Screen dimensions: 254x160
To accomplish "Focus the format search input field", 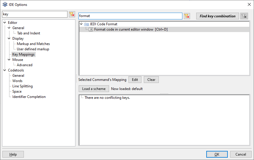I will tap(130, 16).
